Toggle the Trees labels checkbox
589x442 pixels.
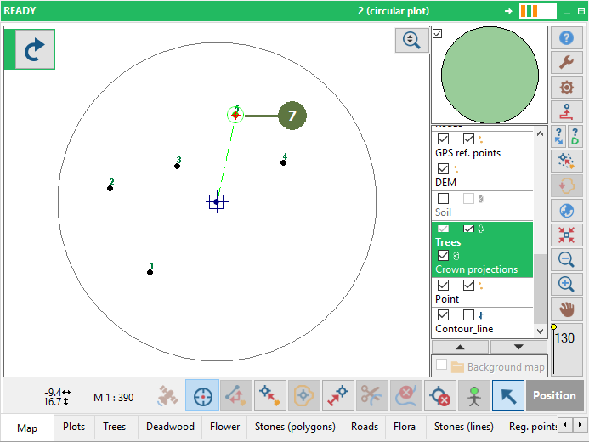tap(468, 229)
